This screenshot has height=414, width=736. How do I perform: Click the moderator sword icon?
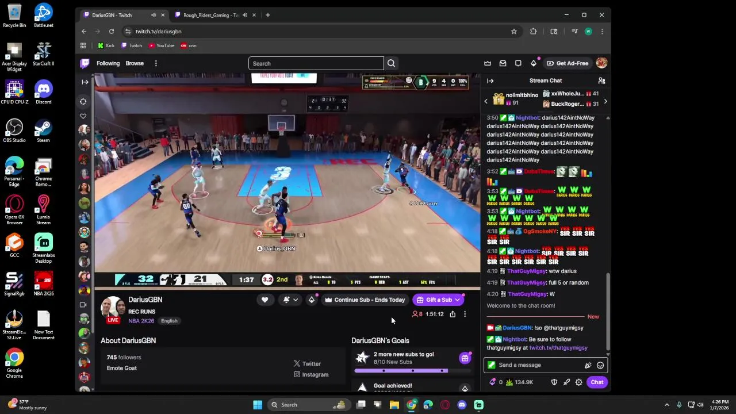(566, 382)
